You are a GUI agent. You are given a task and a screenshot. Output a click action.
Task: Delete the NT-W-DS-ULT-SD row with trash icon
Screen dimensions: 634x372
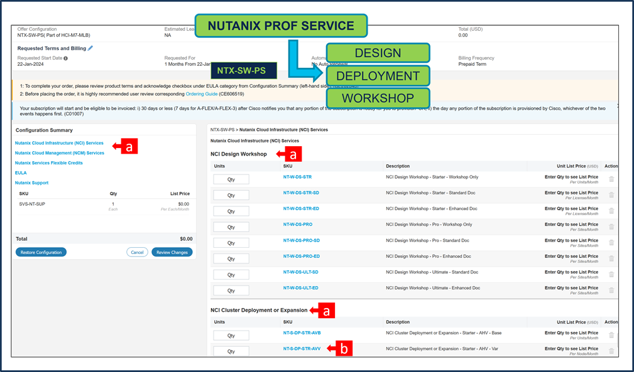tap(611, 274)
